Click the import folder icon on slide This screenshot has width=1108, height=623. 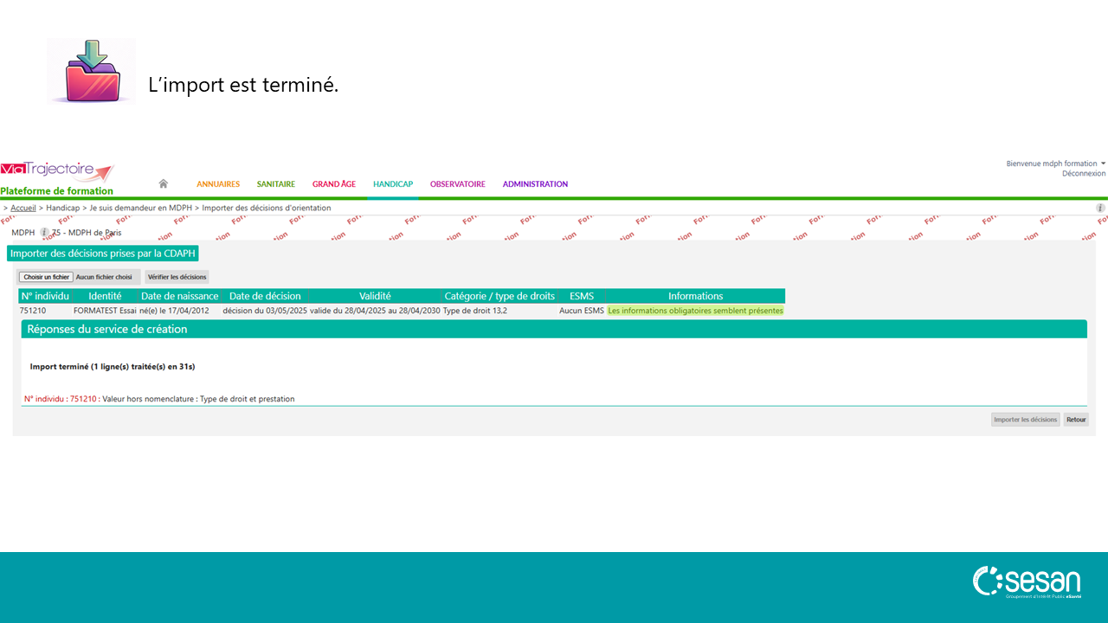tap(91, 71)
